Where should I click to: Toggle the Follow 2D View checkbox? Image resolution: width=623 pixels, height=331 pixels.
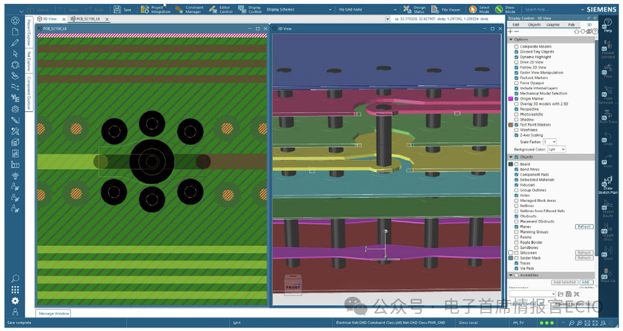pos(516,67)
